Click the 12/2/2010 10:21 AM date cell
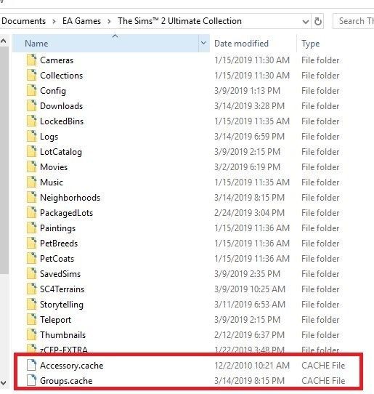Viewport: 374px width, 394px height. [252, 366]
